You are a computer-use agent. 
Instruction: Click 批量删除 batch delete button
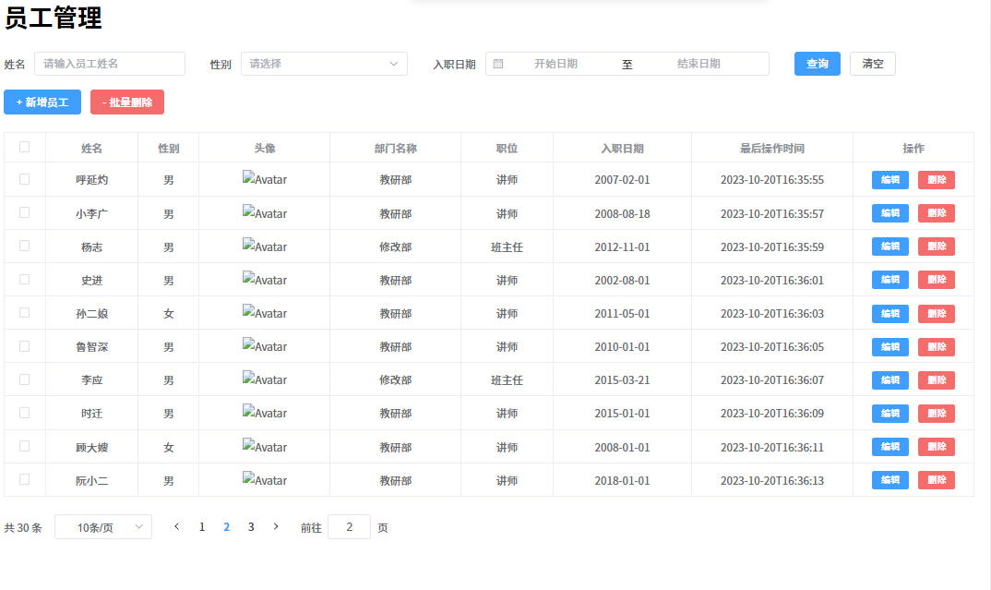click(x=127, y=102)
